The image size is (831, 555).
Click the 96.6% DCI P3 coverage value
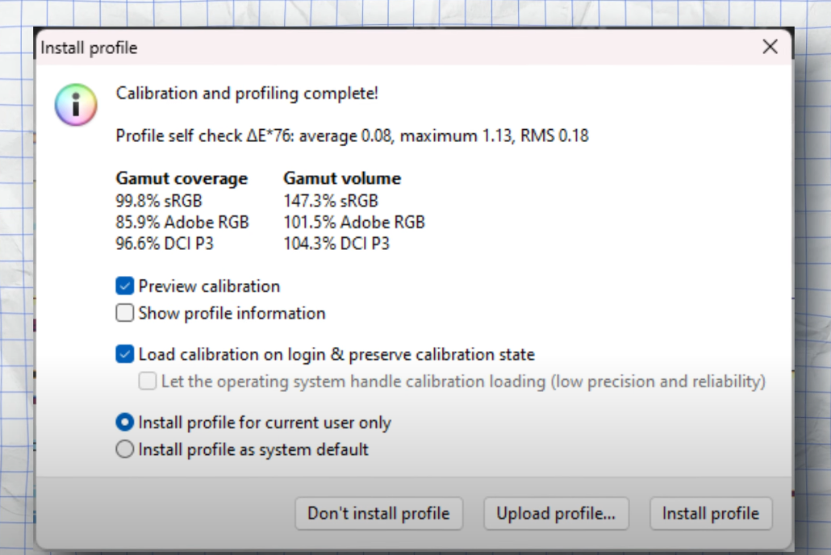pos(165,244)
